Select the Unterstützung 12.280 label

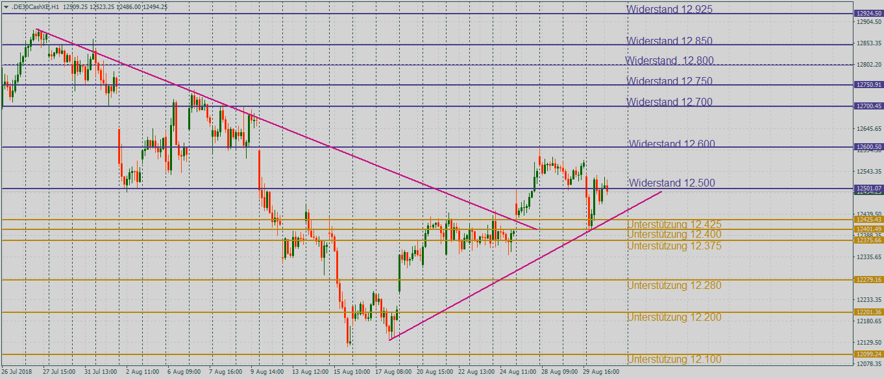[x=674, y=285]
